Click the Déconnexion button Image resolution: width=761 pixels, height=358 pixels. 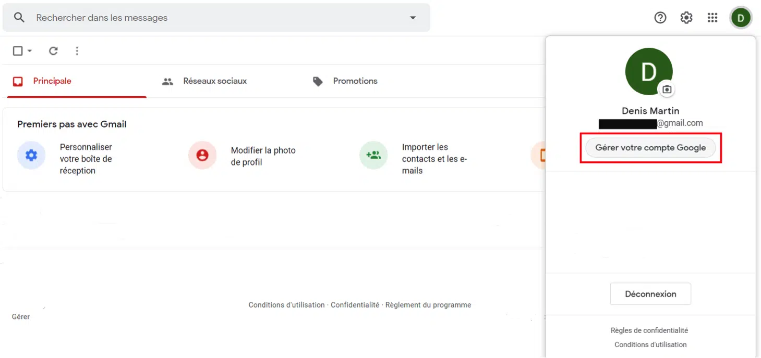pos(650,294)
